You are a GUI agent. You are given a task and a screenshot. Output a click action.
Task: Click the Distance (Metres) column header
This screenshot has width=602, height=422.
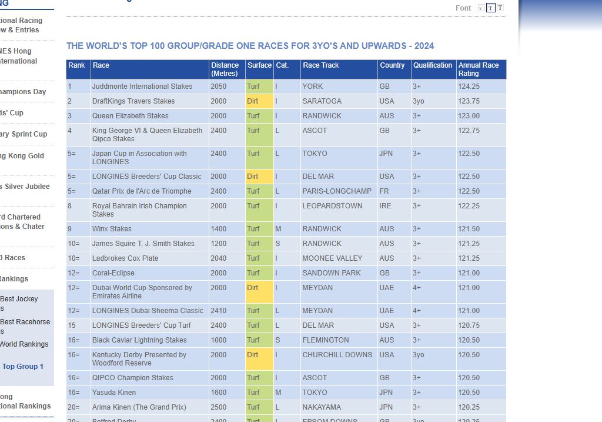pos(228,69)
